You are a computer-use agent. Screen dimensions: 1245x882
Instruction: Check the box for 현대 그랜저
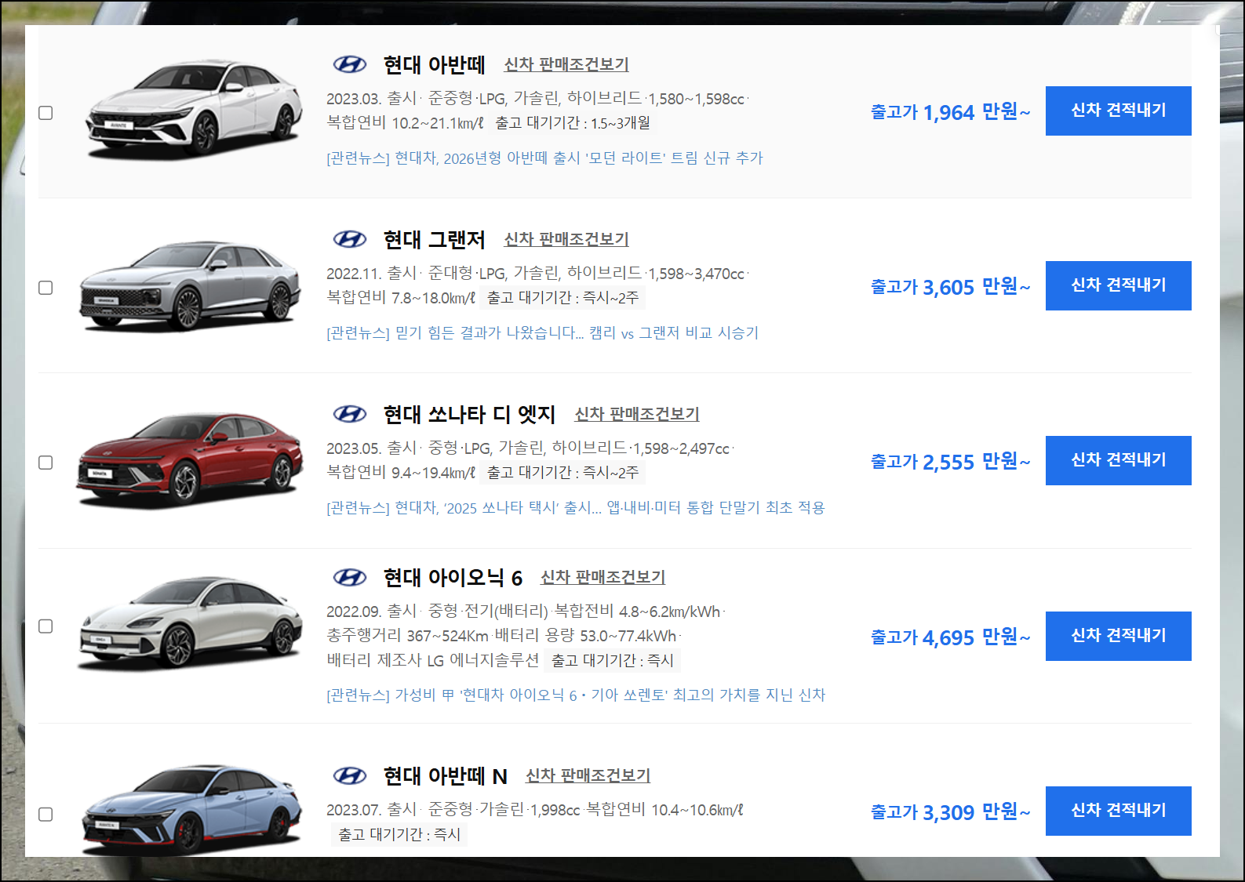coord(46,288)
